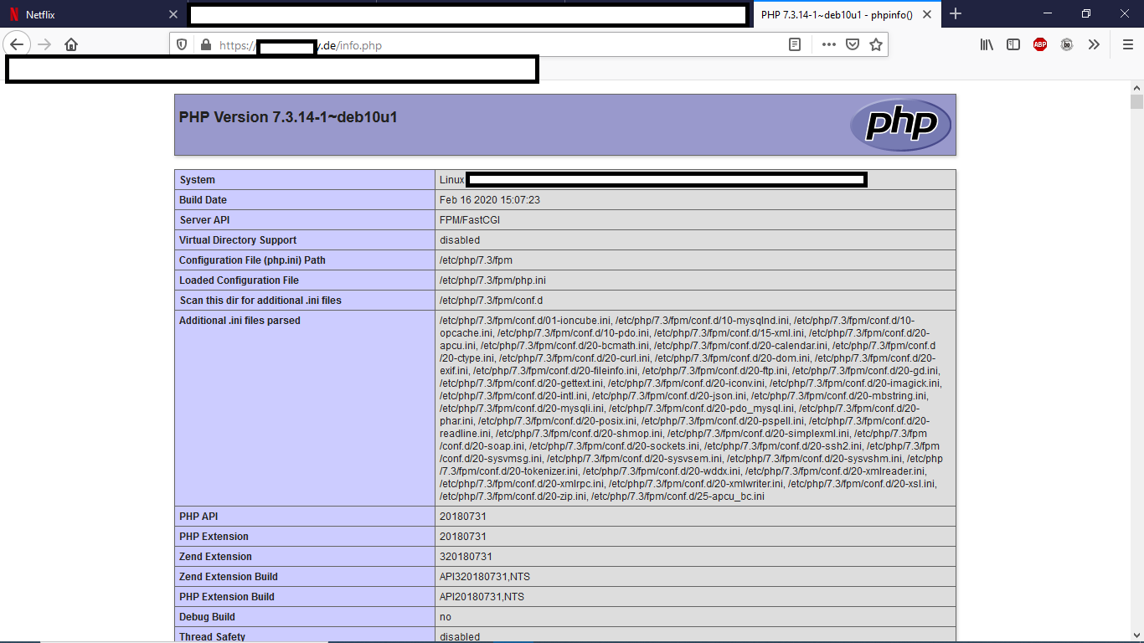Save page to Pocket
This screenshot has width=1144, height=643.
pyautogui.click(x=852, y=45)
